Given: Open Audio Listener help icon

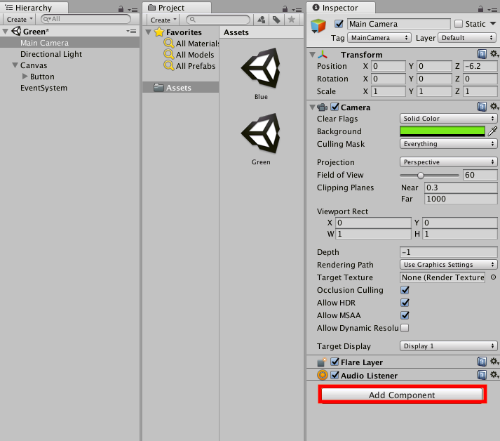Looking at the screenshot, I should pyautogui.click(x=482, y=375).
